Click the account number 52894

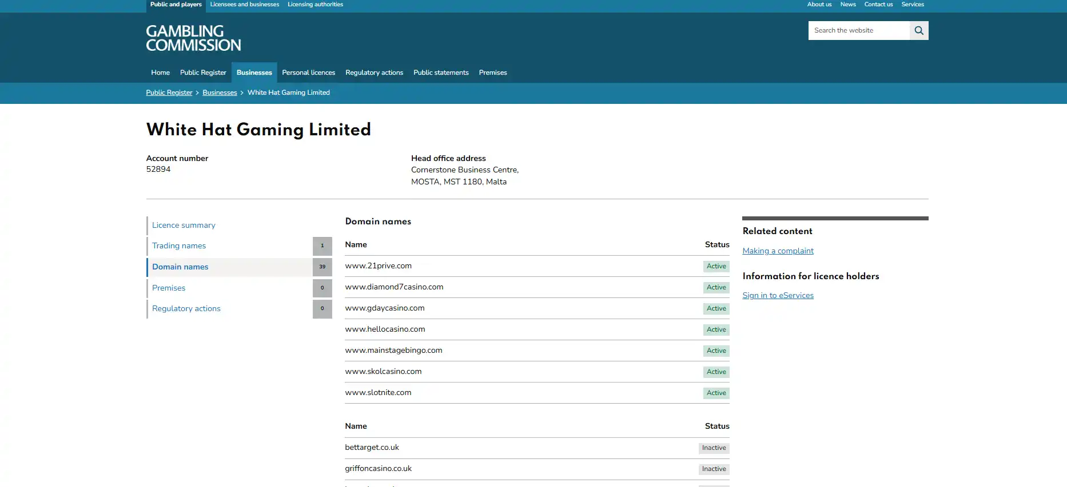[158, 170]
